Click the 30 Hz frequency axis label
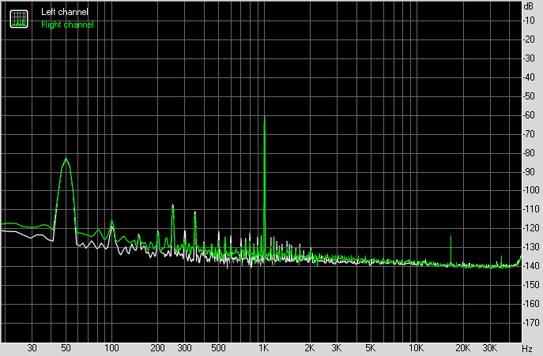Viewport: 543px width, 356px height. point(32,347)
